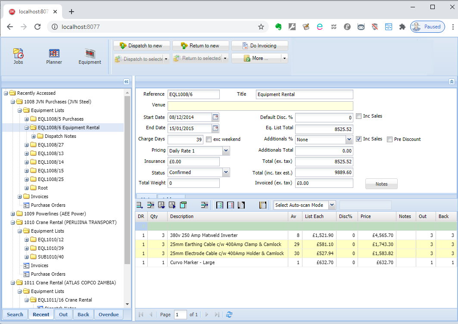Bookmark this page with the star icon
Image resolution: width=458 pixels, height=324 pixels.
261,27
